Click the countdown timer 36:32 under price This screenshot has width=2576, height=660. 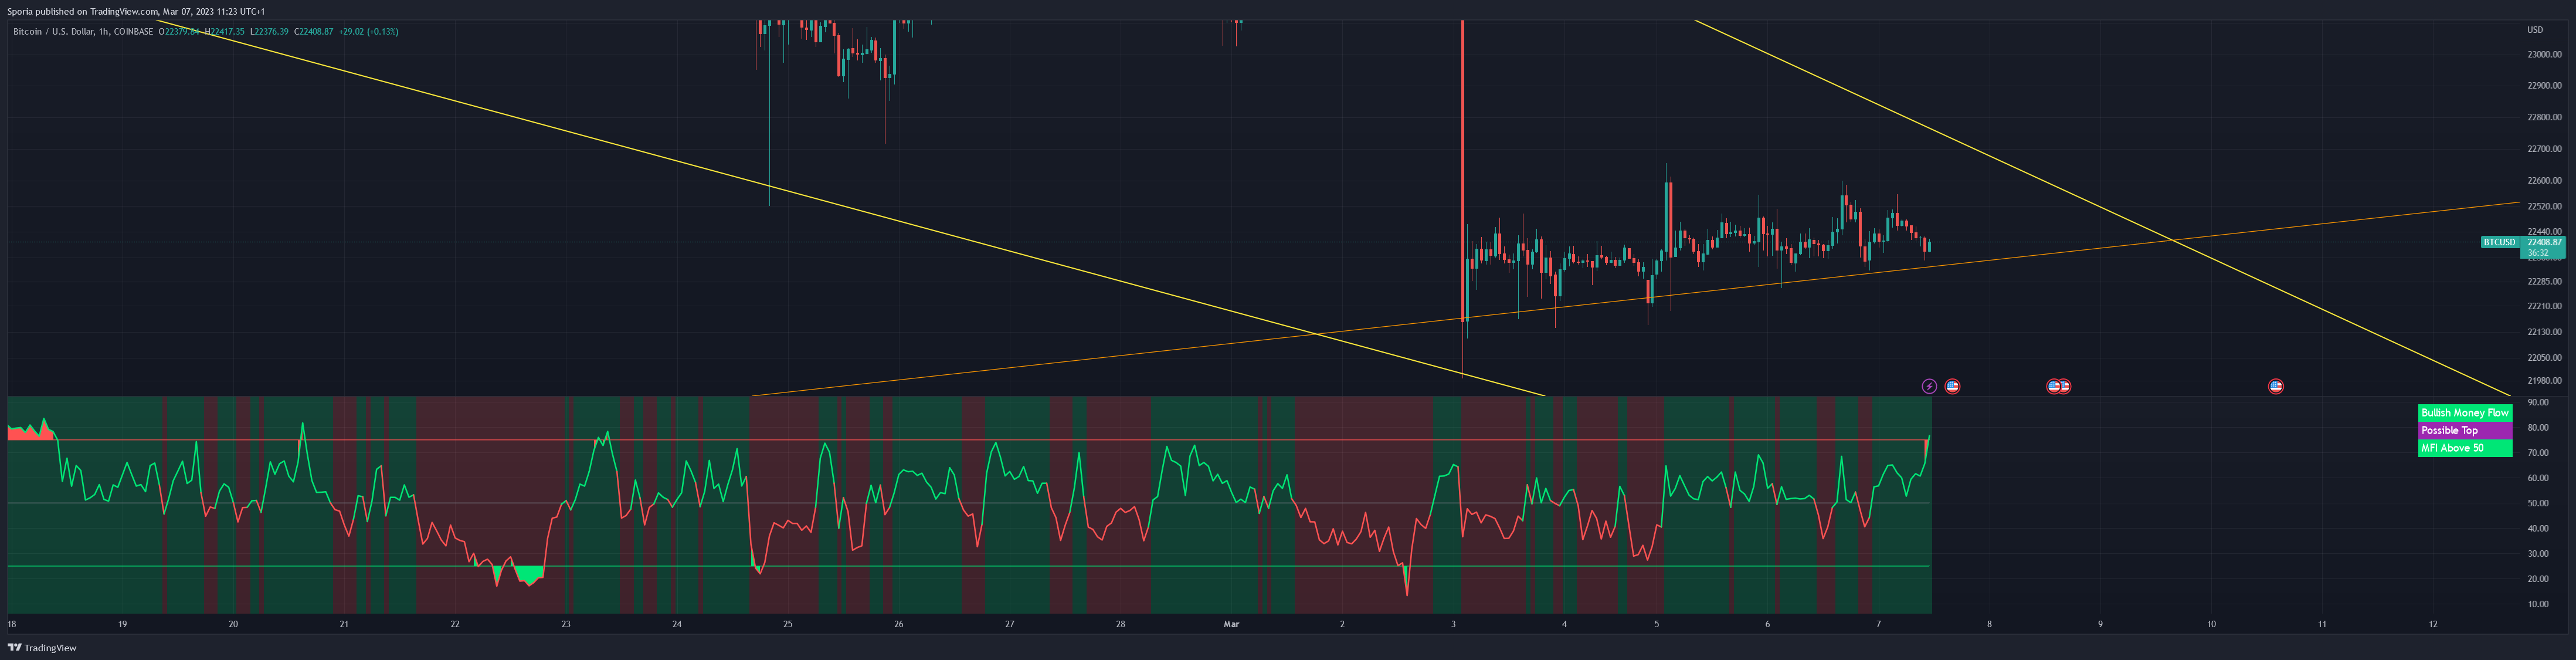[x=2539, y=253]
